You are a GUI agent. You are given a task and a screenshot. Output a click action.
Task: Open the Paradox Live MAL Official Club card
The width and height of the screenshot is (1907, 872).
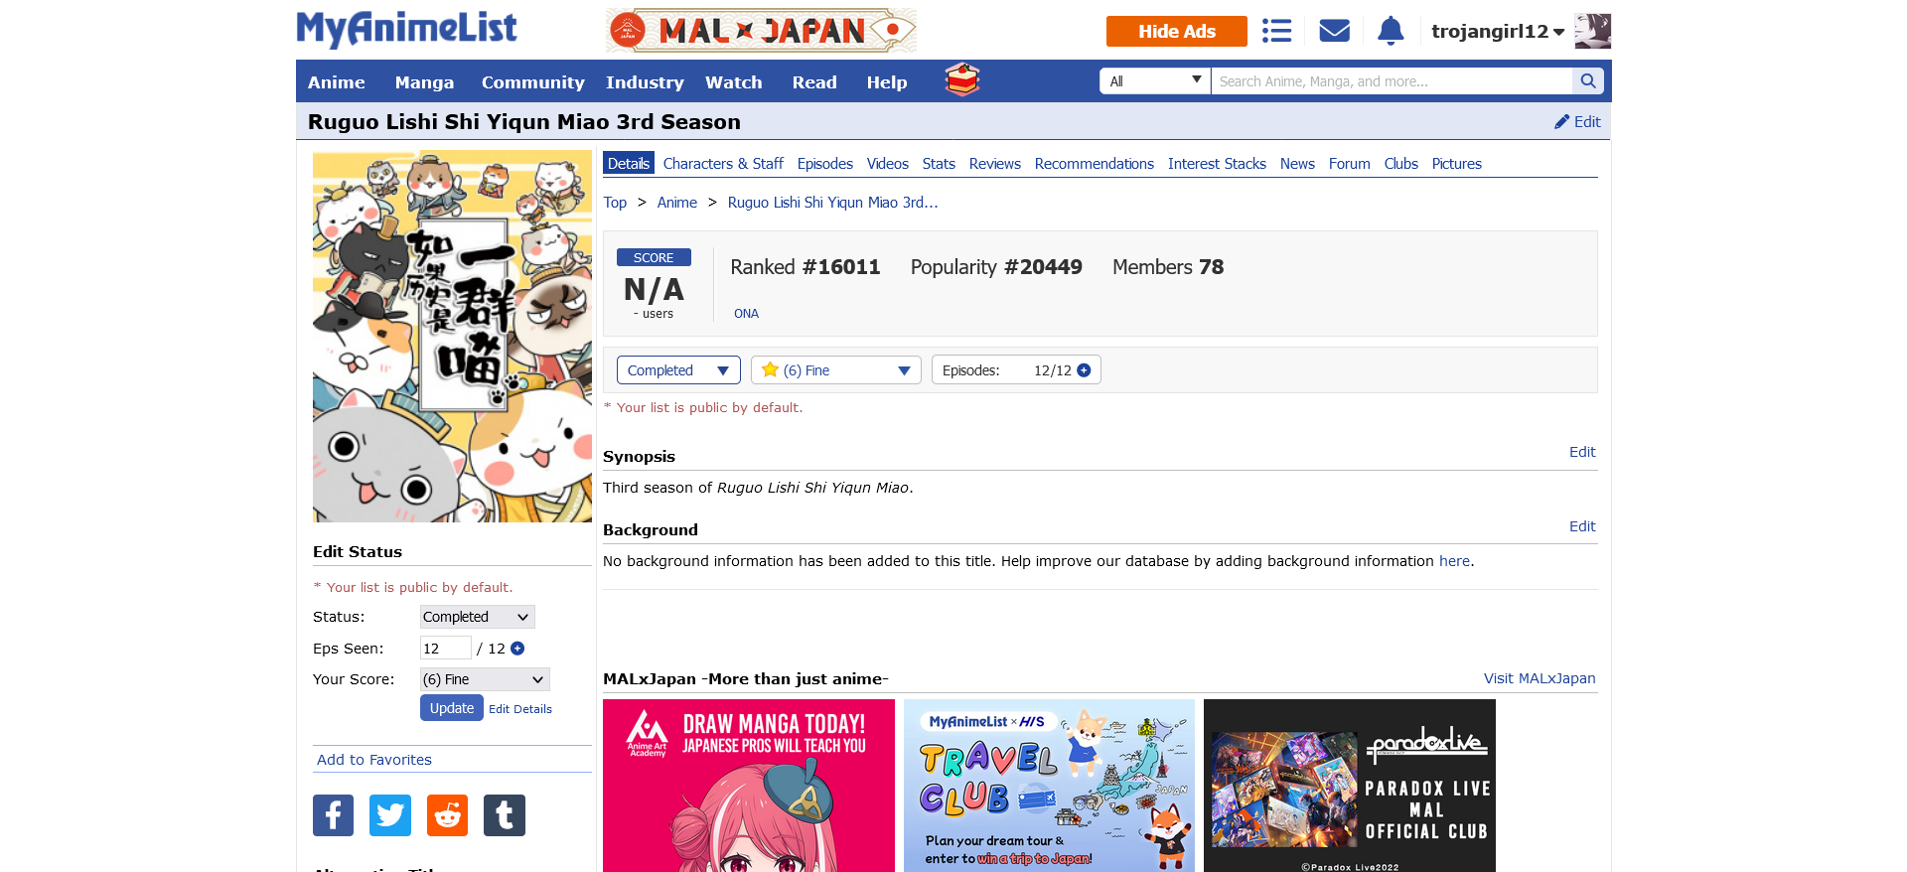click(1350, 786)
